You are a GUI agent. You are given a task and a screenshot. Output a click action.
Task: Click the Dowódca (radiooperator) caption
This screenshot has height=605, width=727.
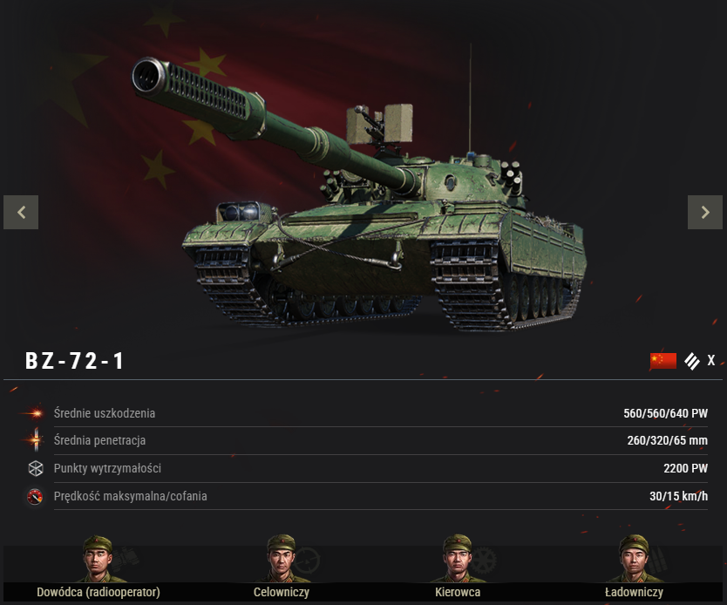pyautogui.click(x=99, y=592)
